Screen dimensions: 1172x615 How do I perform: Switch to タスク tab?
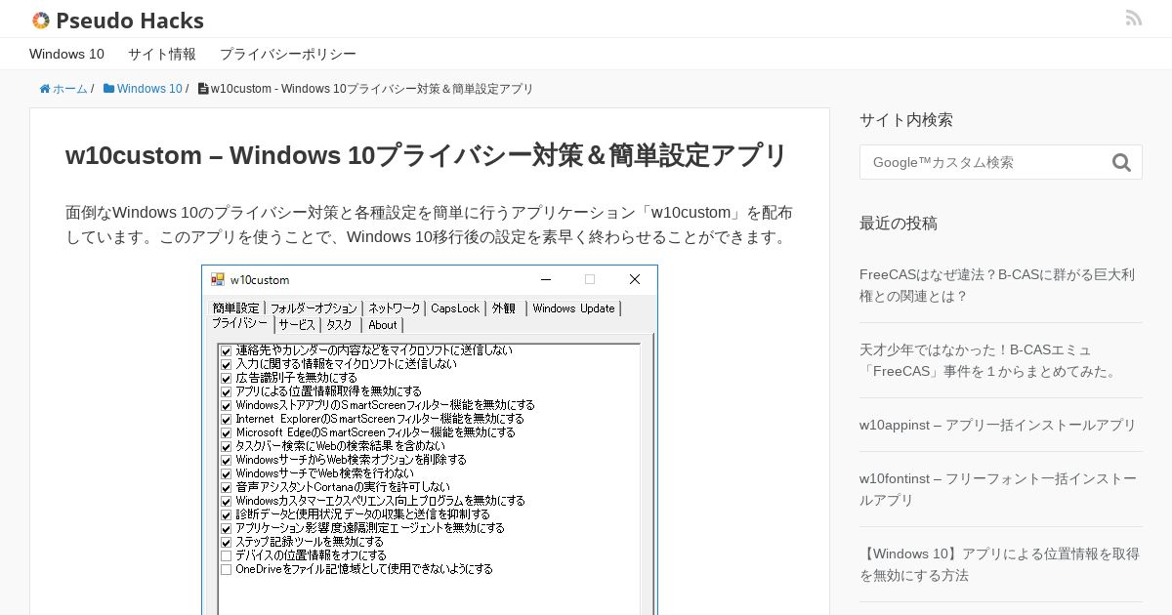click(x=341, y=325)
